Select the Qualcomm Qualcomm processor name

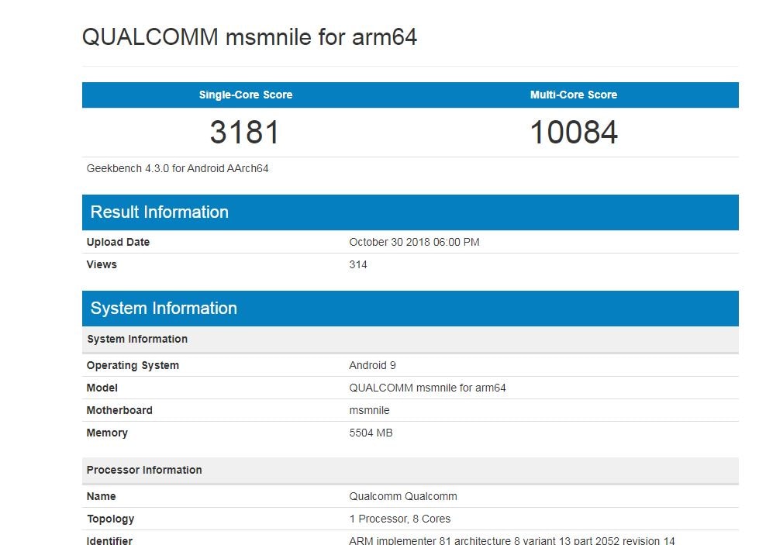tap(403, 496)
